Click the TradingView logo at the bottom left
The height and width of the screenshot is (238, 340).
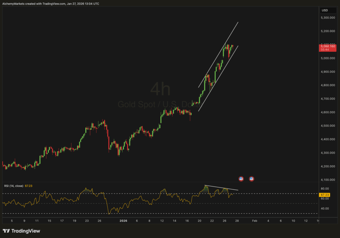[x=21, y=231]
